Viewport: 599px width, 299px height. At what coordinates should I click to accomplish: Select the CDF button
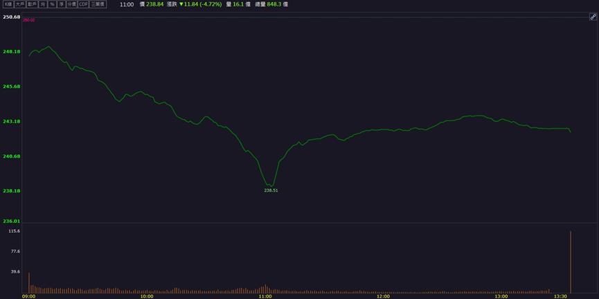point(84,4)
